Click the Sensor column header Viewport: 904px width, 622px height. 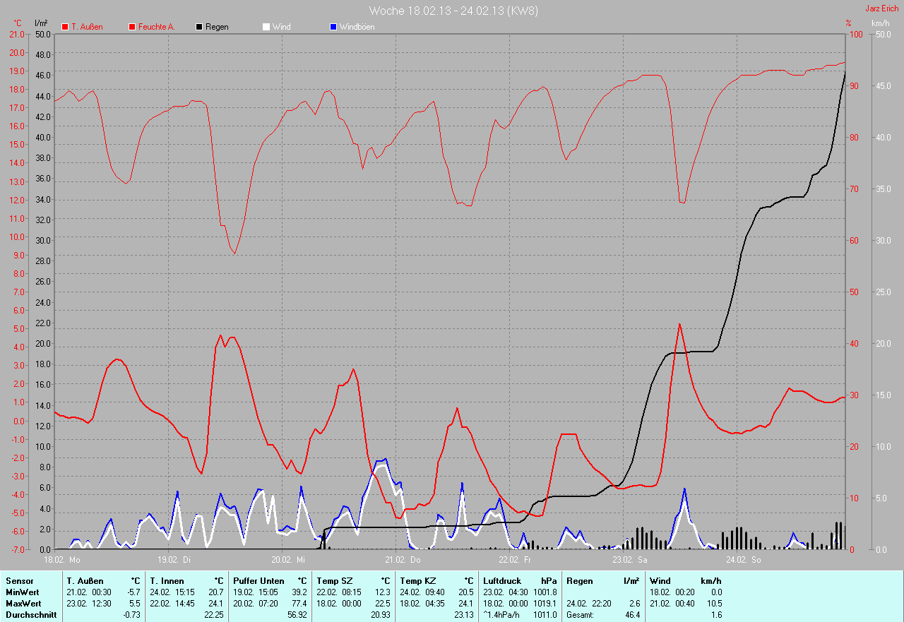19,581
